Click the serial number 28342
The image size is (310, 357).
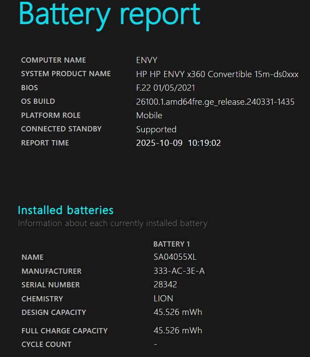point(166,285)
